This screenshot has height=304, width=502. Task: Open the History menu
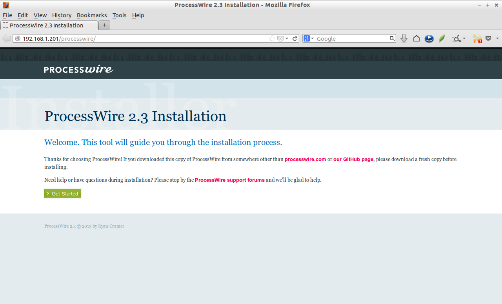point(62,15)
